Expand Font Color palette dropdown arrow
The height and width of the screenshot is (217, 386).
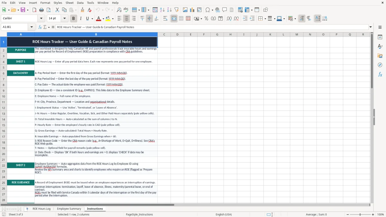[103, 19]
